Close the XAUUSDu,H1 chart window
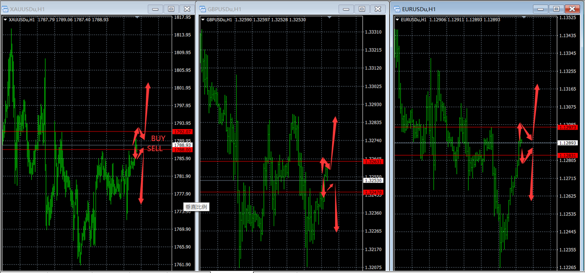Viewport: 585px width, 273px height. click(187, 9)
